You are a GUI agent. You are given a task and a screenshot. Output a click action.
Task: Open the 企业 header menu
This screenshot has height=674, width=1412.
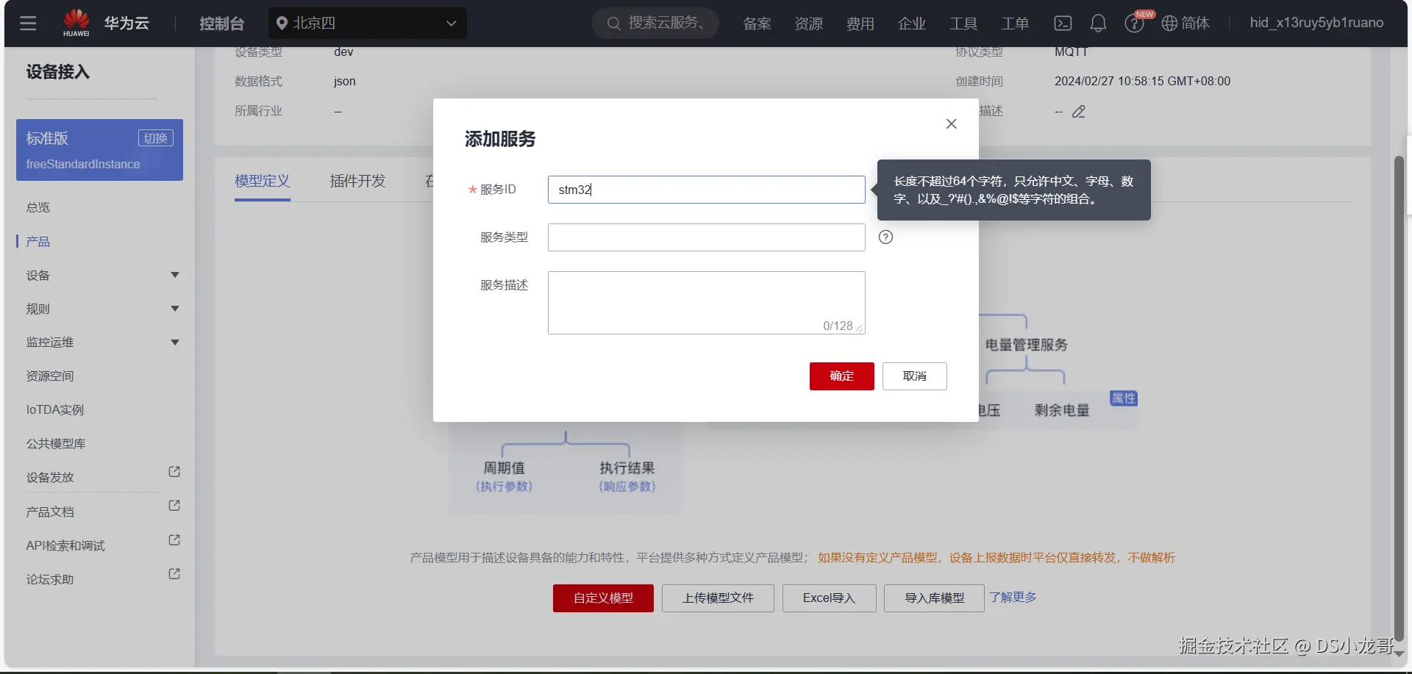(911, 24)
